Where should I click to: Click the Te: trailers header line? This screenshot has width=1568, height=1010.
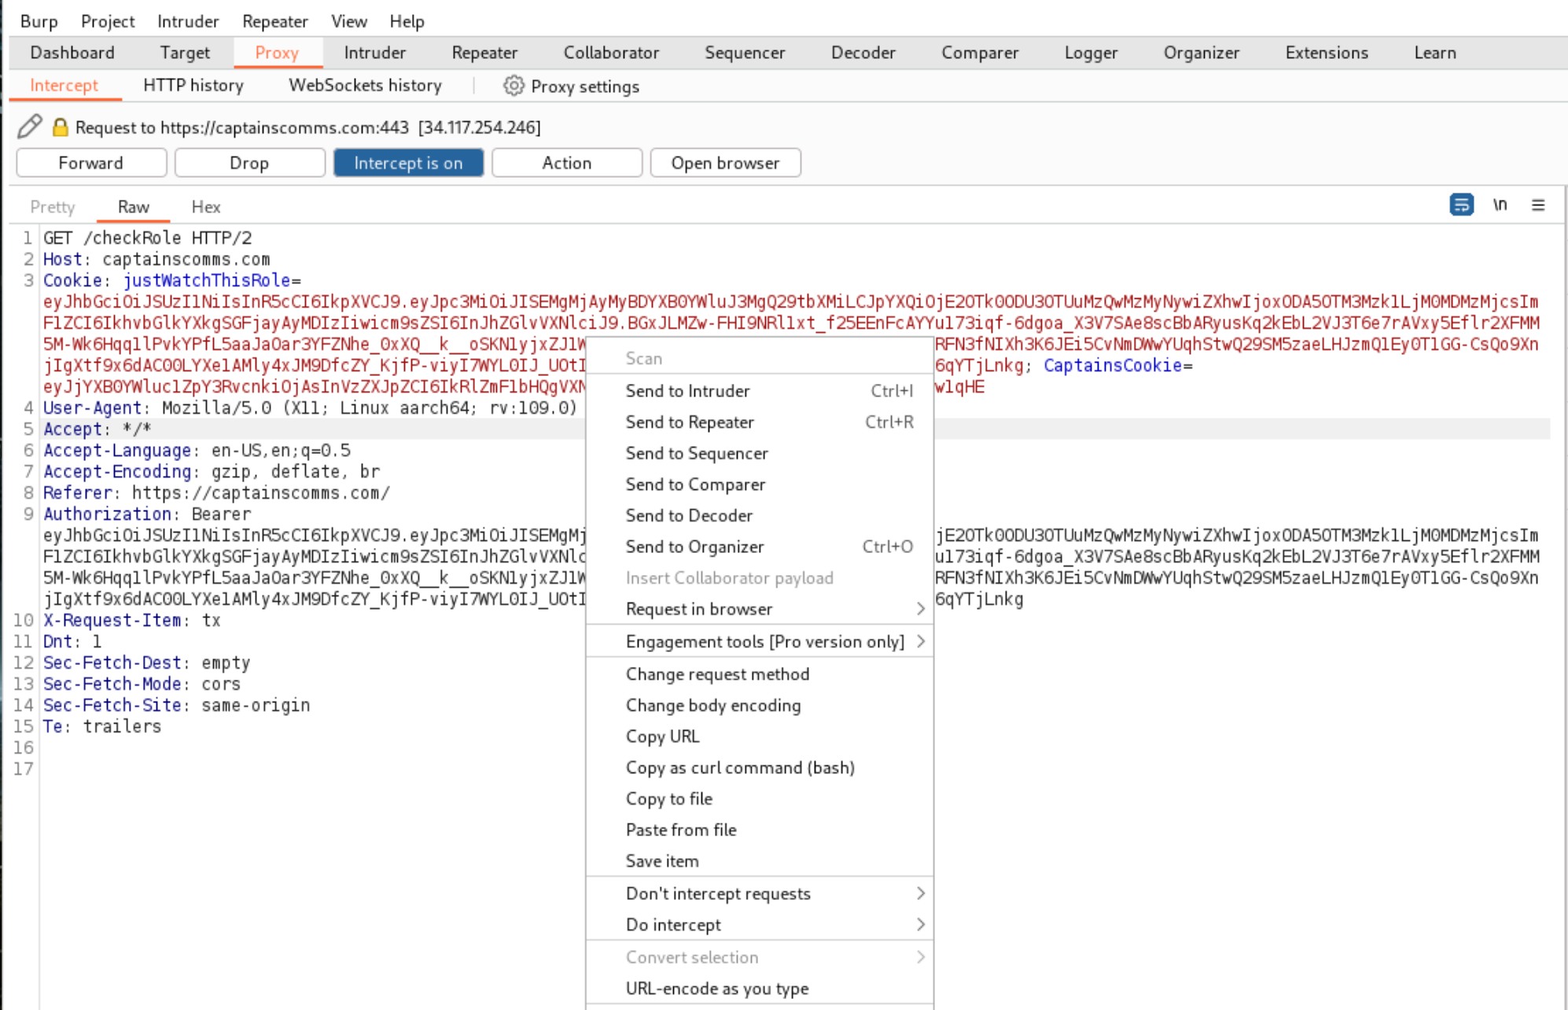click(x=102, y=727)
